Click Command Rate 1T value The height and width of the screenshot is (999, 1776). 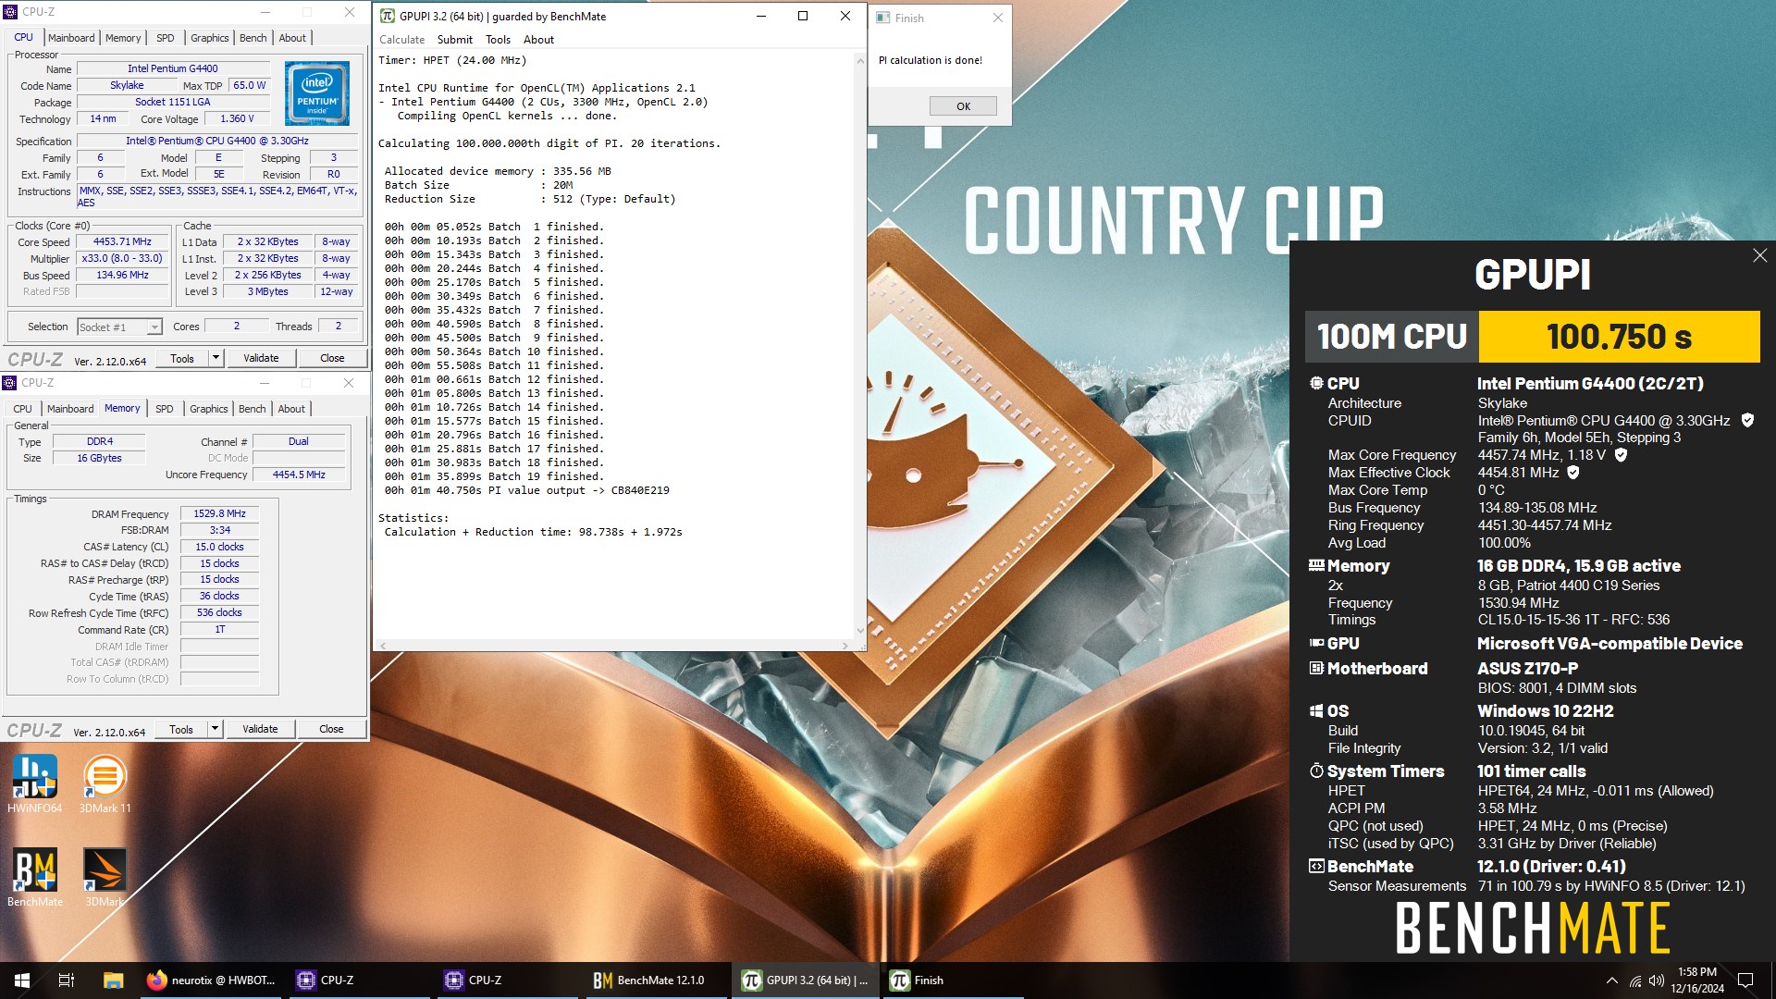pyautogui.click(x=219, y=629)
